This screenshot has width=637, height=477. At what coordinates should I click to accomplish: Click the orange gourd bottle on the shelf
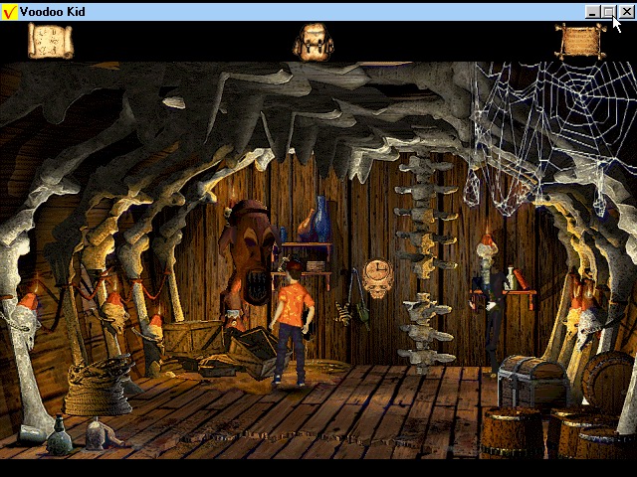click(x=306, y=226)
